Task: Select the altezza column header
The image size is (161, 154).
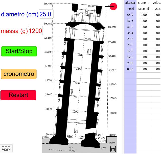Action: coord(130,3)
